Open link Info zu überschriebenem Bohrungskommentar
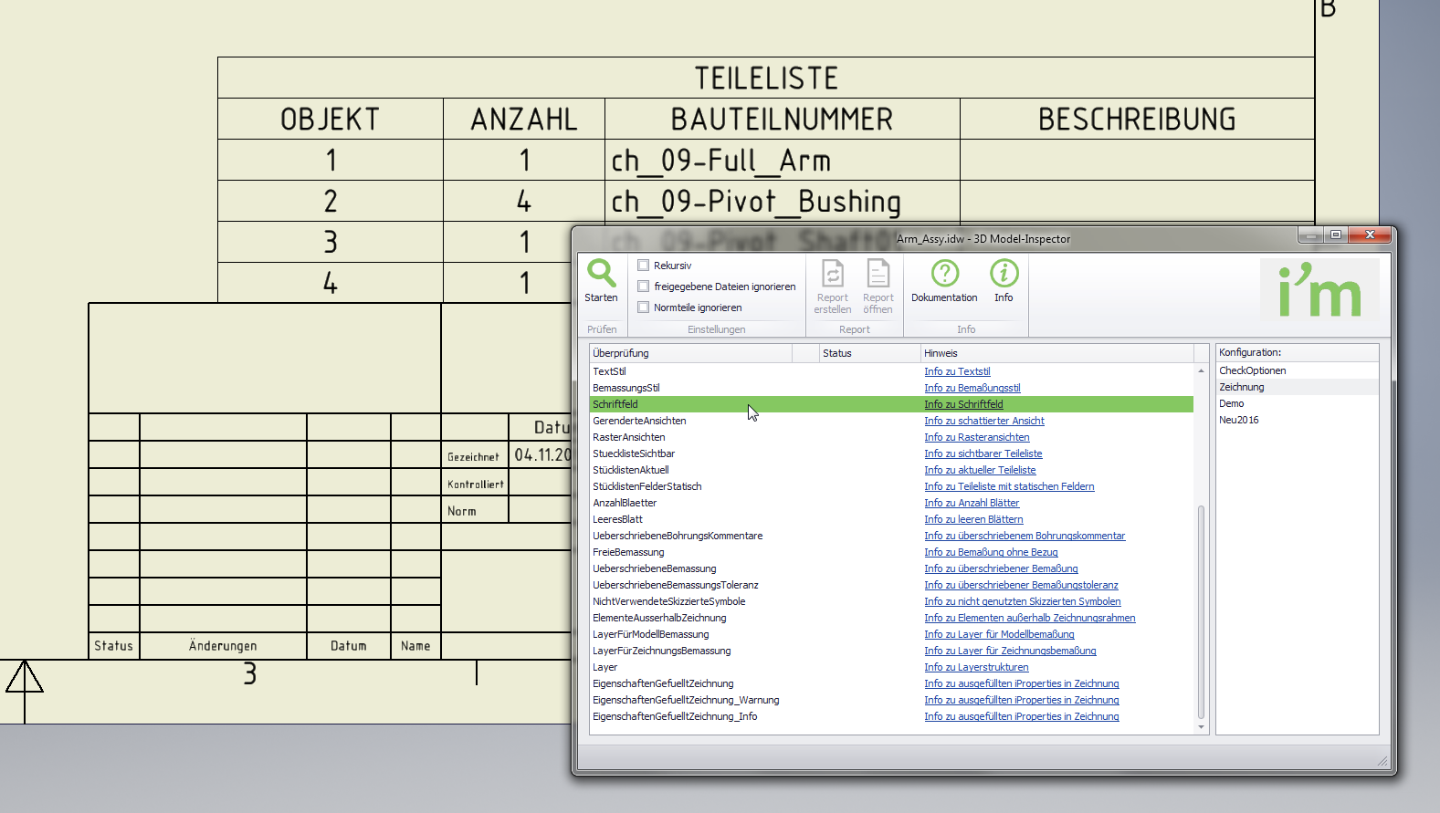Screen dimensions: 1440x813 click(x=1025, y=536)
